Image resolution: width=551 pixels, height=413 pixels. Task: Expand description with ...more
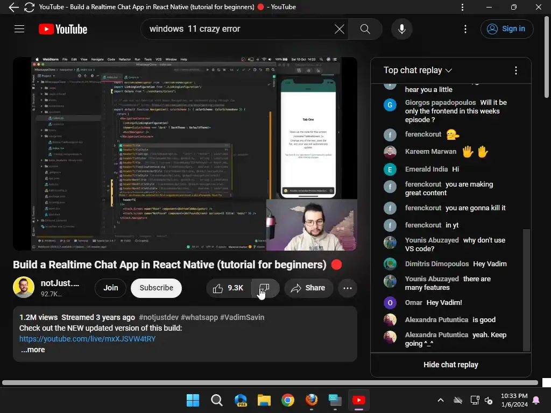pos(33,350)
